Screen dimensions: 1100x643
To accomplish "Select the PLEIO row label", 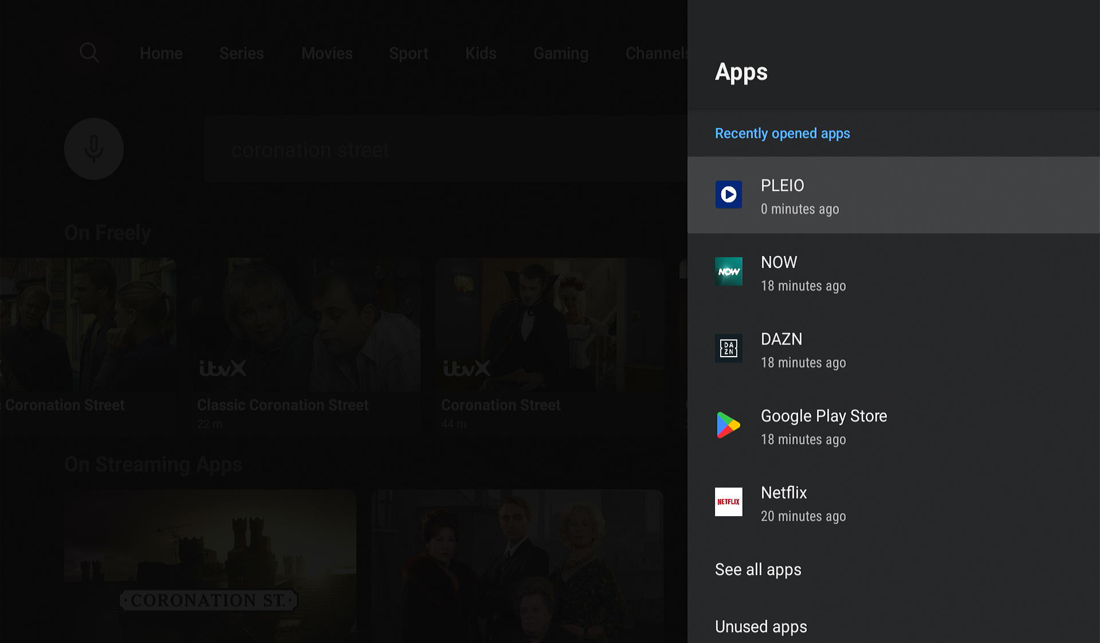I will coord(782,186).
